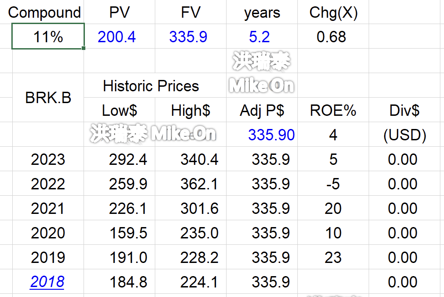444x297 pixels.
Task: Click the Div$ column header
Action: coord(405,110)
